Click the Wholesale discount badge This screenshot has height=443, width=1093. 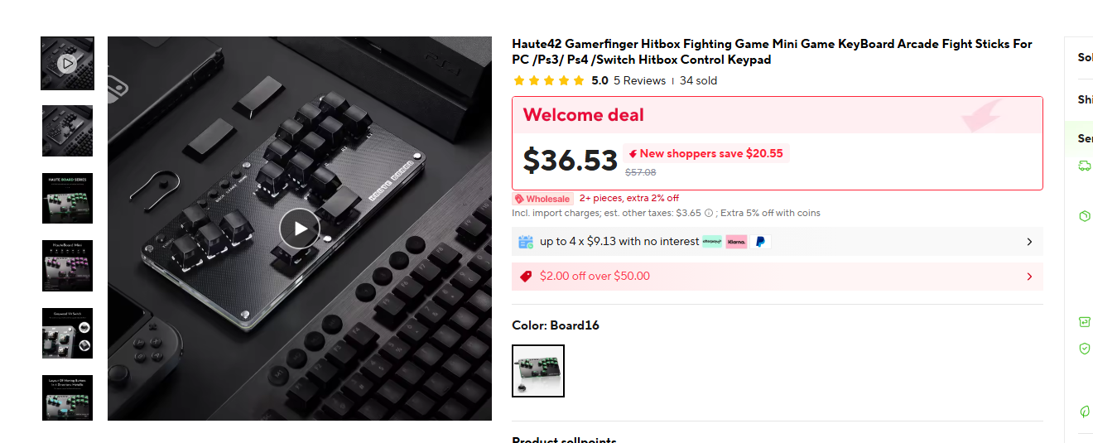543,199
